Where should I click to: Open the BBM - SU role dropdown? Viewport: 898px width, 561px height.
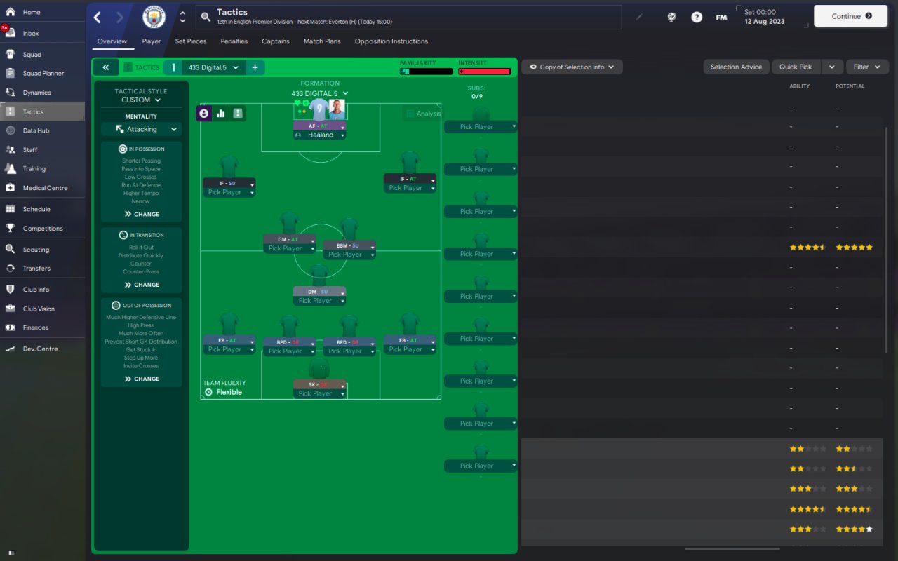pos(349,245)
